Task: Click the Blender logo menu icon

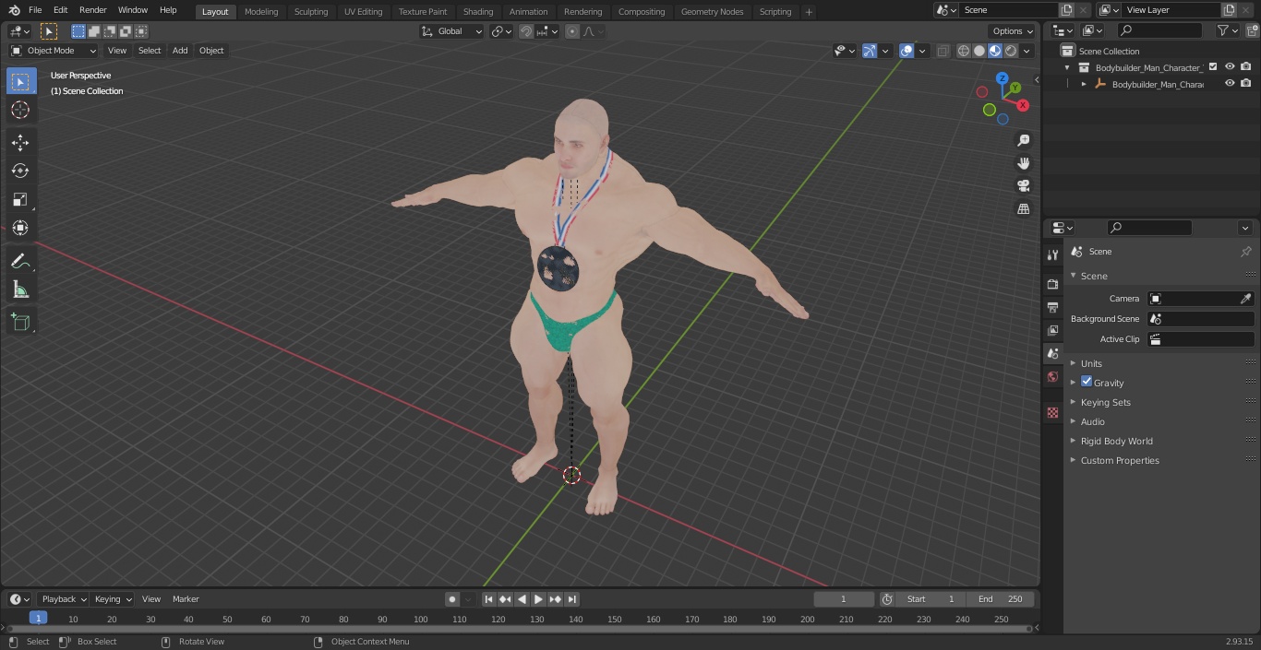Action: point(14,10)
